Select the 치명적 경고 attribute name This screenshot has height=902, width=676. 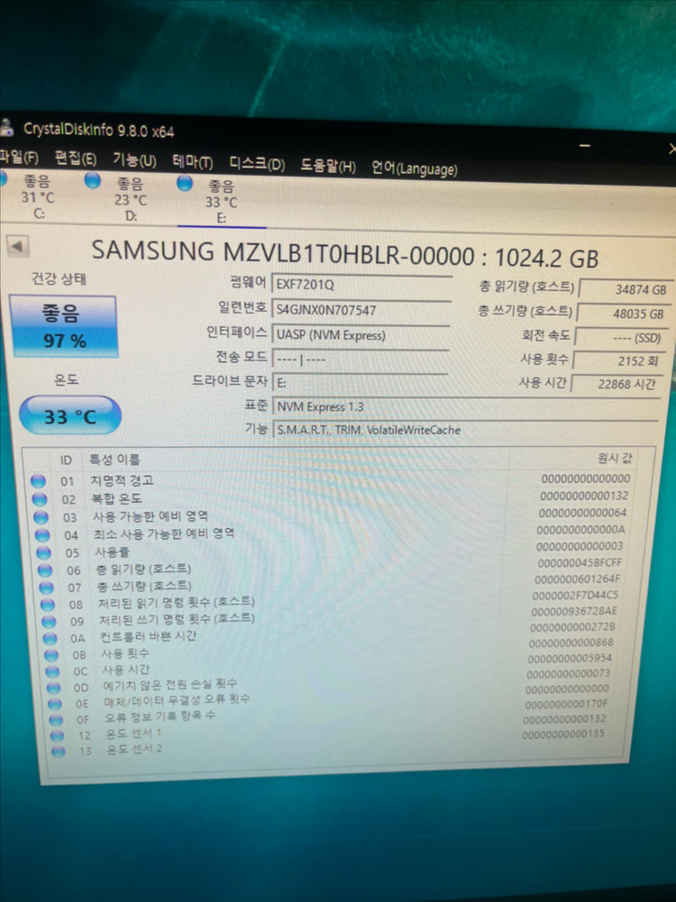(122, 480)
